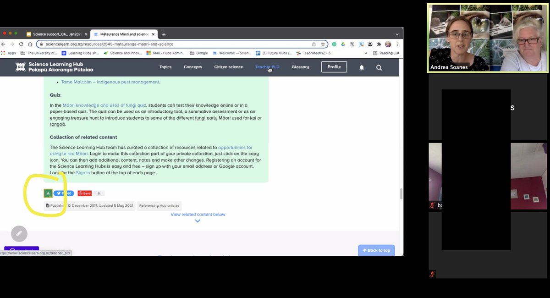Click the page vertical scrollbar thumb
Screen dimensions: 550x298
(401, 193)
